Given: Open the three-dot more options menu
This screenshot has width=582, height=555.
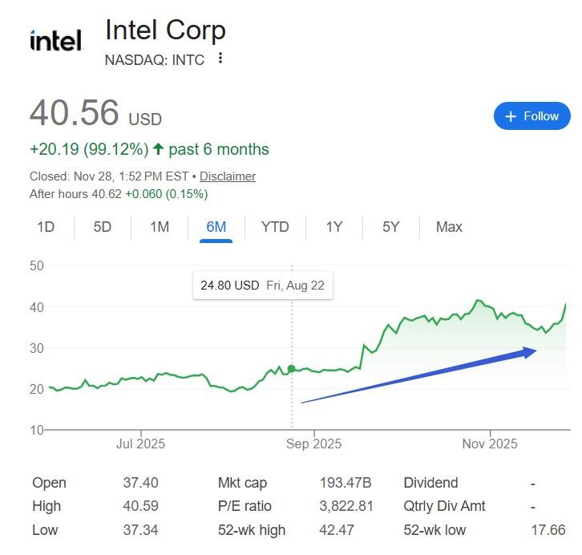Looking at the screenshot, I should pyautogui.click(x=221, y=59).
